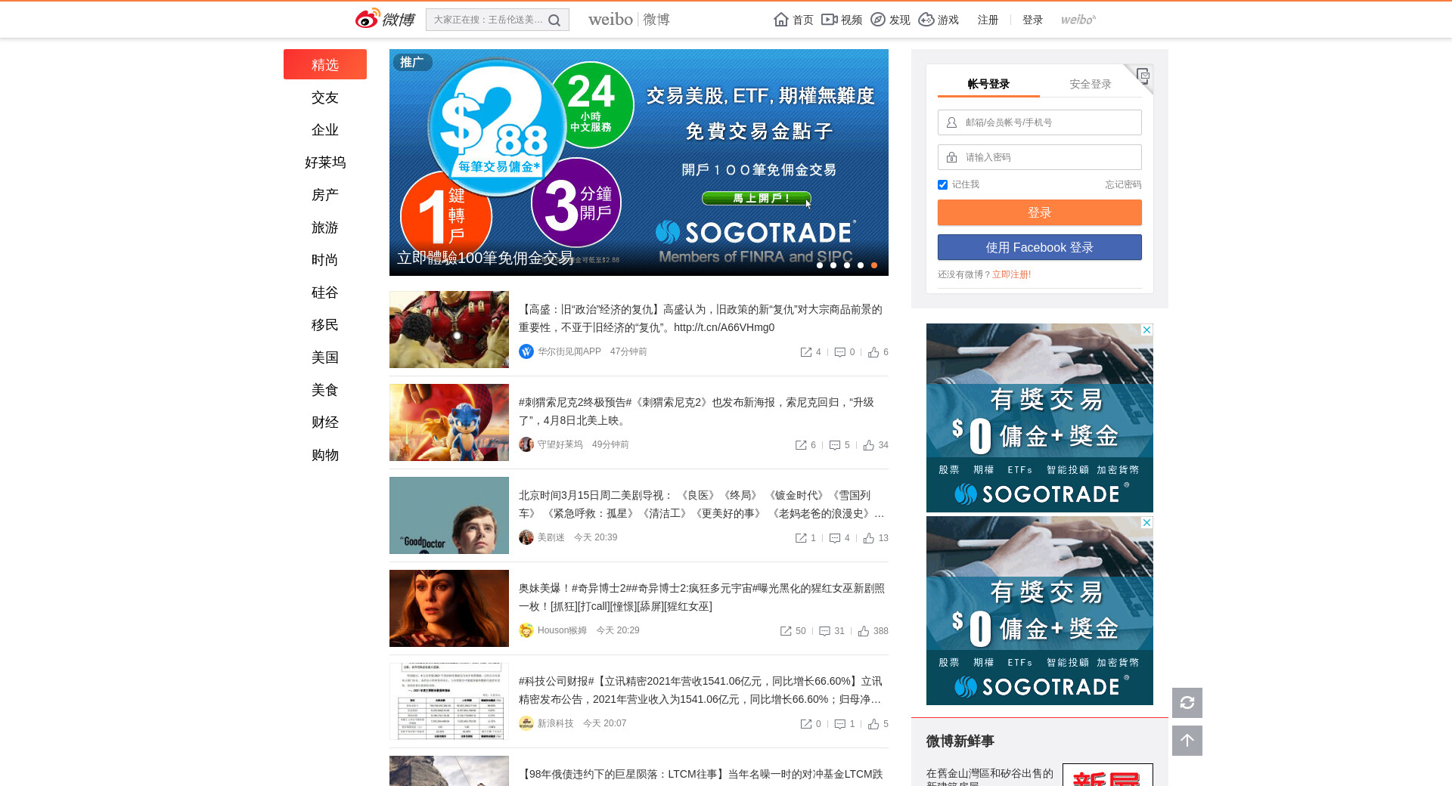Repost the 美剧迷 Tuesday shows post

pos(801,538)
